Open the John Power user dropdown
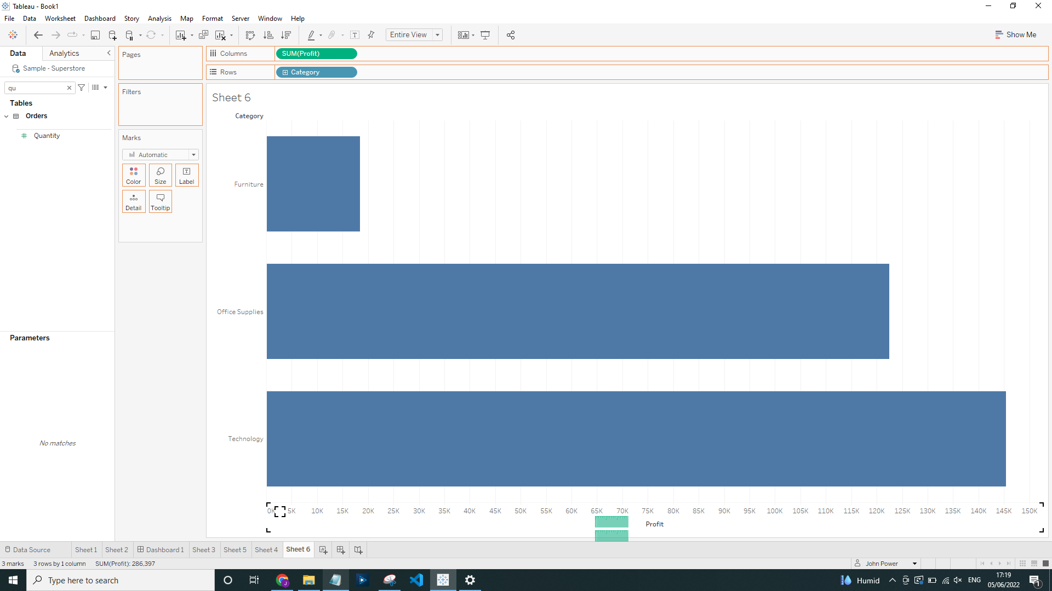Image resolution: width=1052 pixels, height=591 pixels. tap(914, 564)
